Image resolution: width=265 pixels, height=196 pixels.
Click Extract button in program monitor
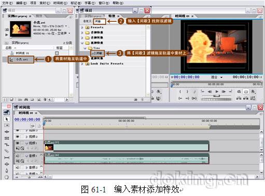coord(246,98)
